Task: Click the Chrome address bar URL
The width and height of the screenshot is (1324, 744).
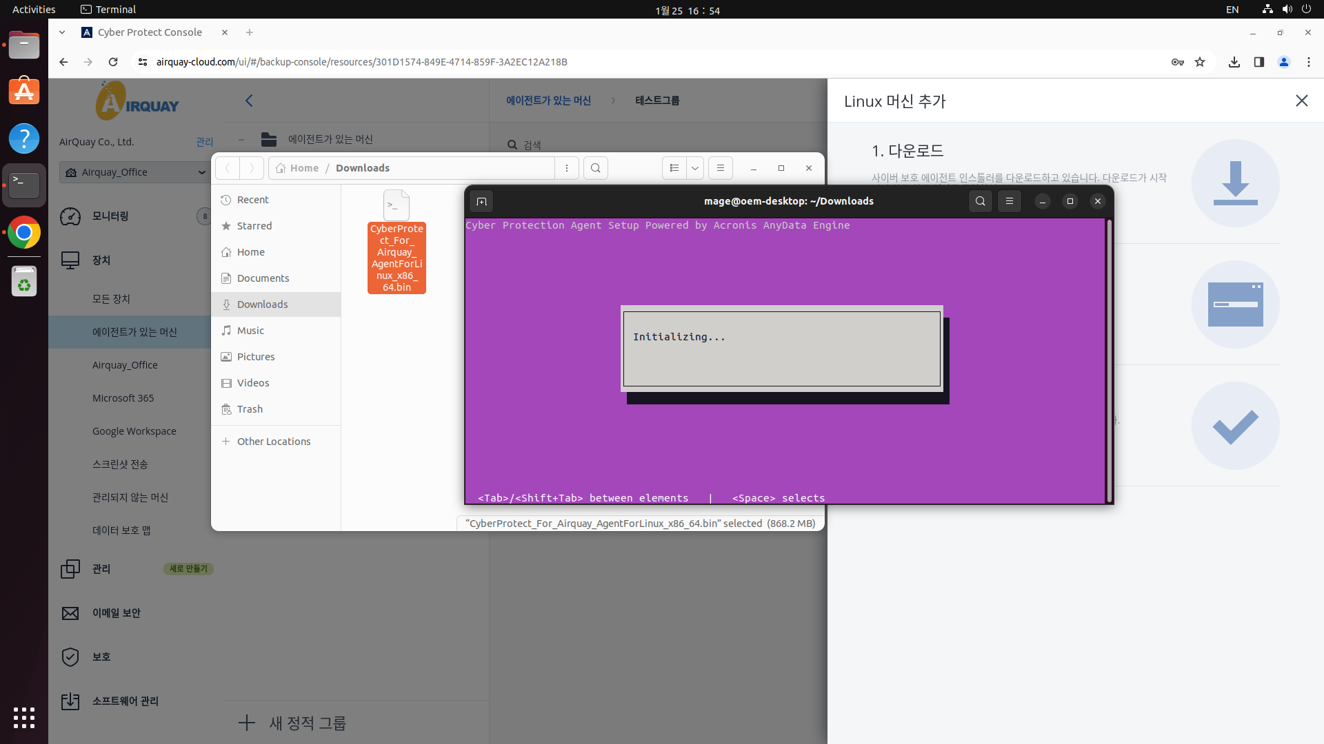Action: (361, 62)
